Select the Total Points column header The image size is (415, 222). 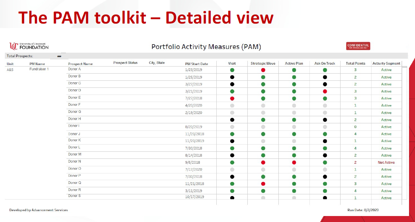click(x=356, y=64)
